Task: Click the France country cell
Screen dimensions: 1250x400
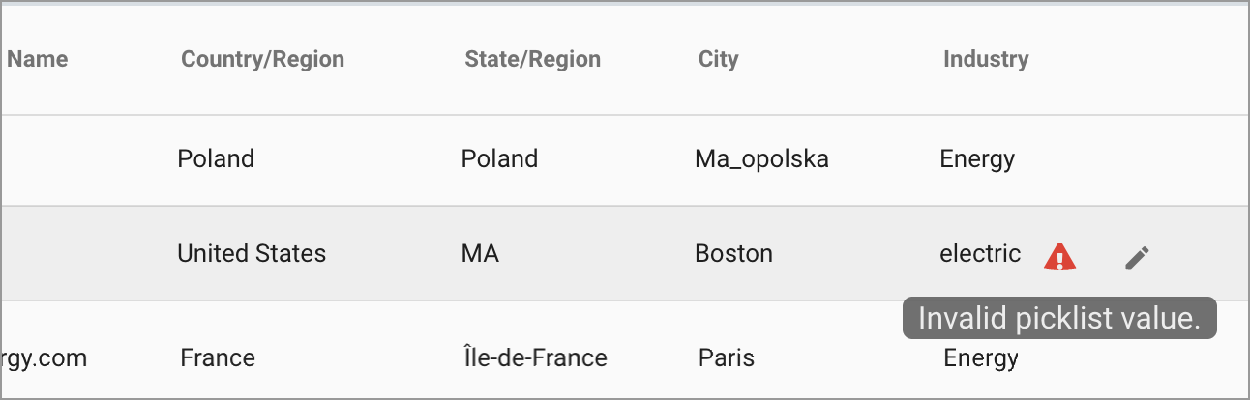Action: click(218, 358)
